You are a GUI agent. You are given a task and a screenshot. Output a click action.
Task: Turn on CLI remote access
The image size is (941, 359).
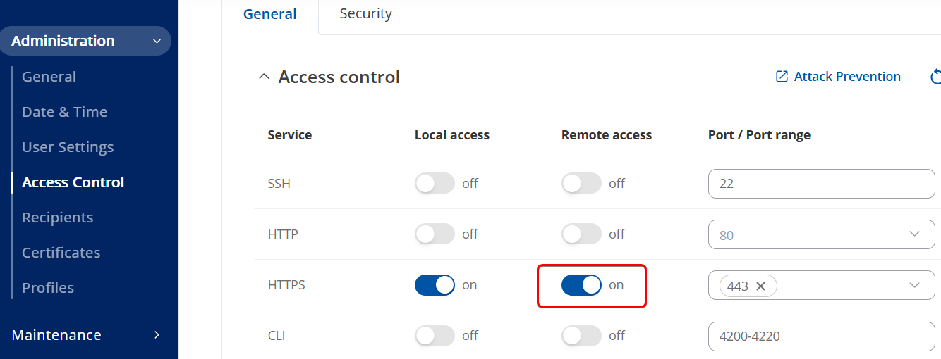tap(581, 336)
